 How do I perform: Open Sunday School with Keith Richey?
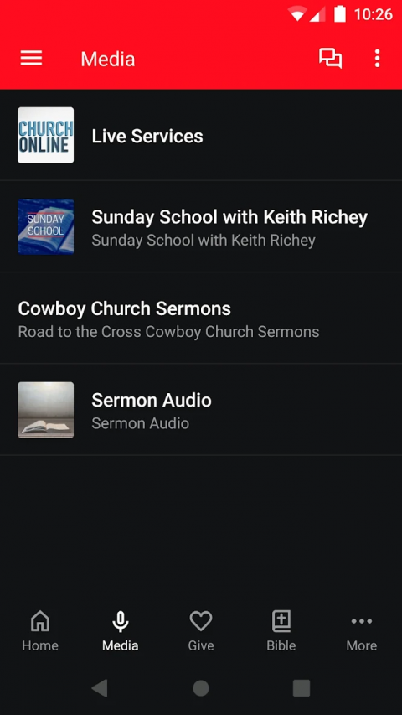(201, 226)
